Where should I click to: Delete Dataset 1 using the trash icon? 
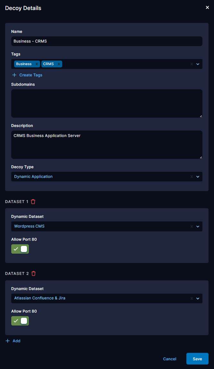point(33,201)
